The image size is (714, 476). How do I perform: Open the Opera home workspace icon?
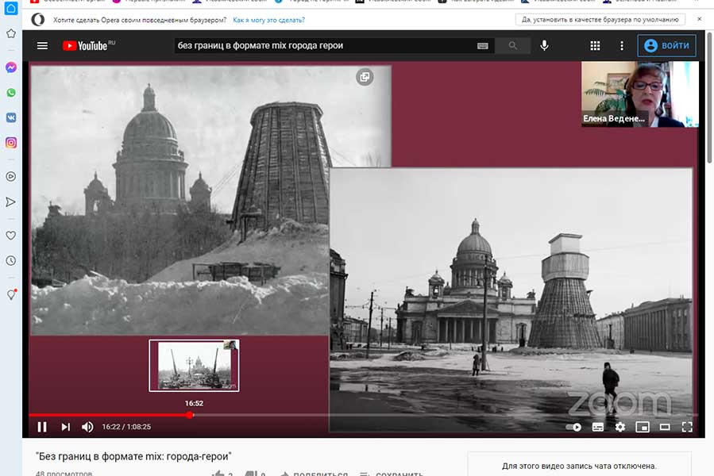11,8
